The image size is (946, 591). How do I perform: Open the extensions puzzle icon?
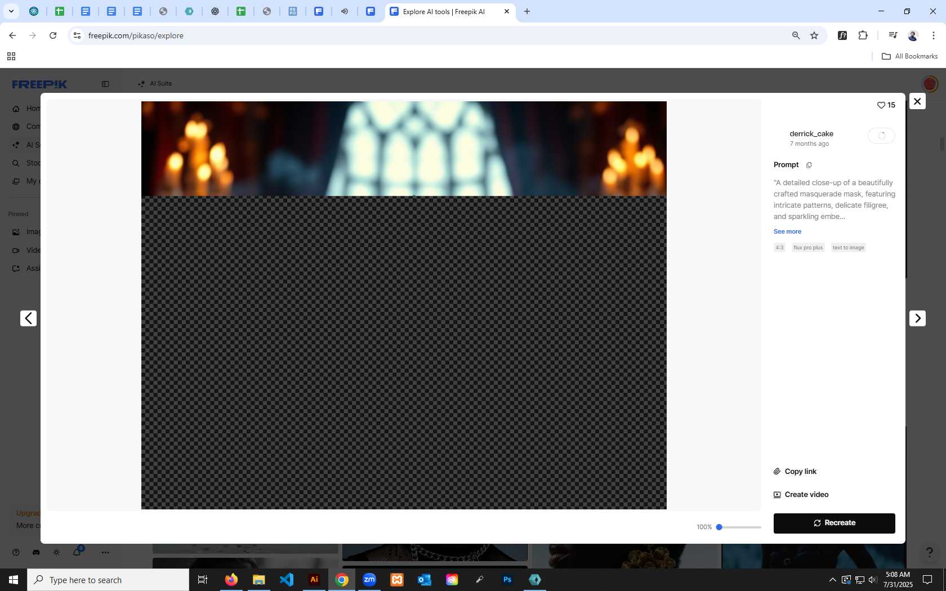(x=863, y=35)
